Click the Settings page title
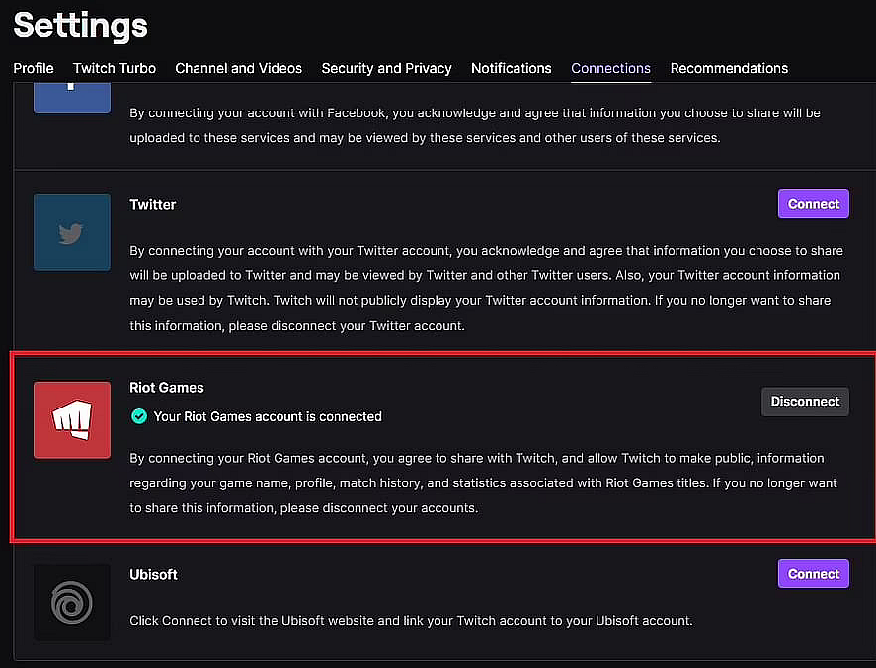Viewport: 876px width, 668px height. coord(80,26)
